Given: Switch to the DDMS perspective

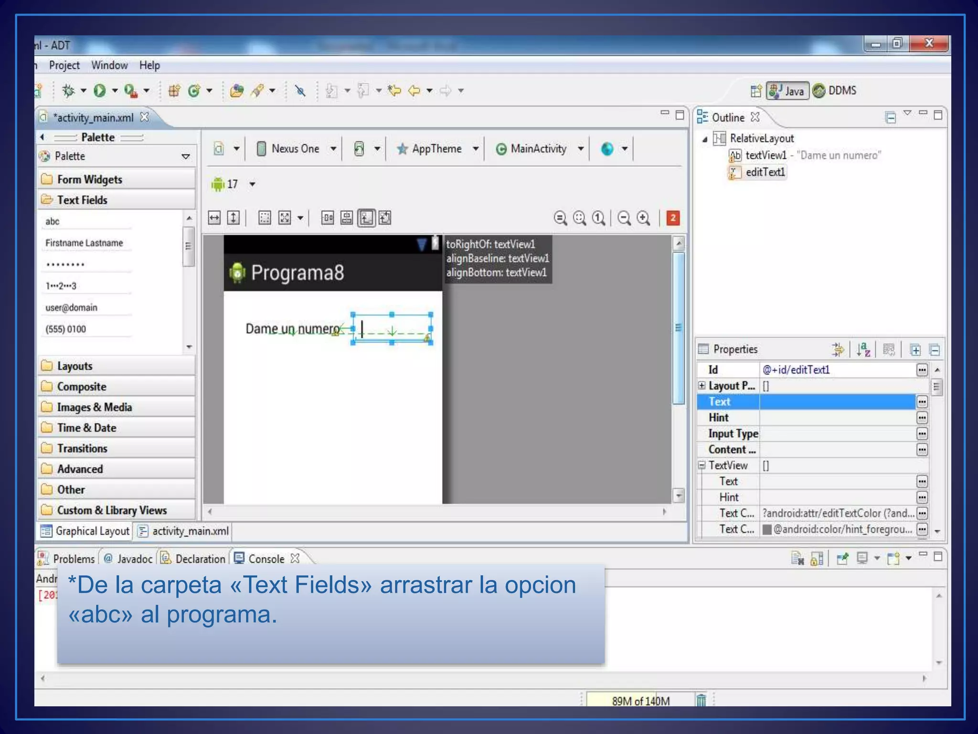Looking at the screenshot, I should [x=835, y=91].
